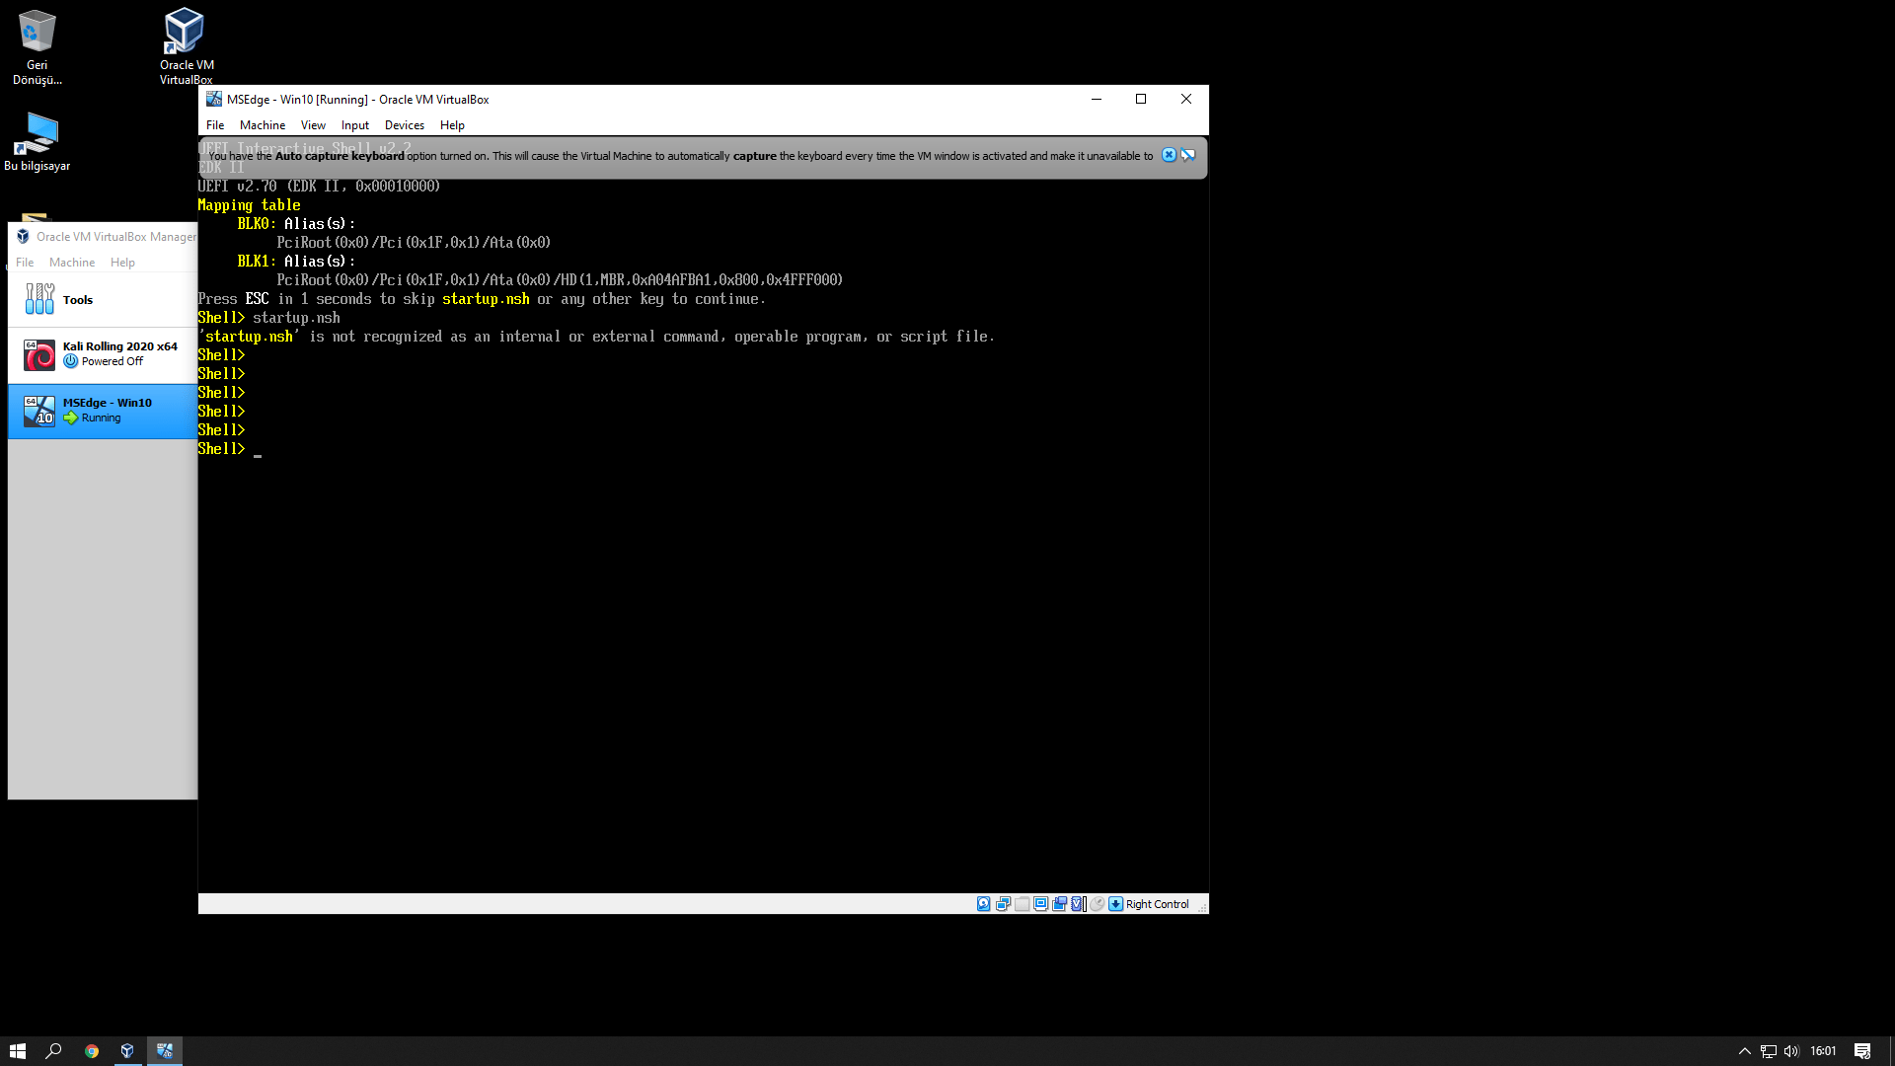Open the Input menu
The image size is (1895, 1066).
[354, 125]
